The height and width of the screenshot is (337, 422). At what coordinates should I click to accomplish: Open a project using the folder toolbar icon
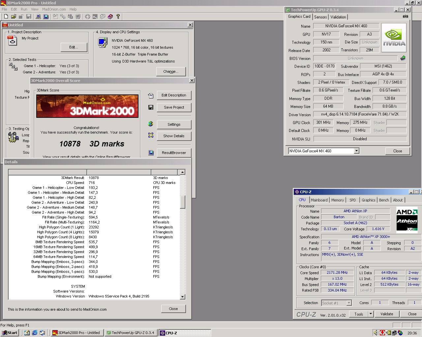(x=14, y=17)
